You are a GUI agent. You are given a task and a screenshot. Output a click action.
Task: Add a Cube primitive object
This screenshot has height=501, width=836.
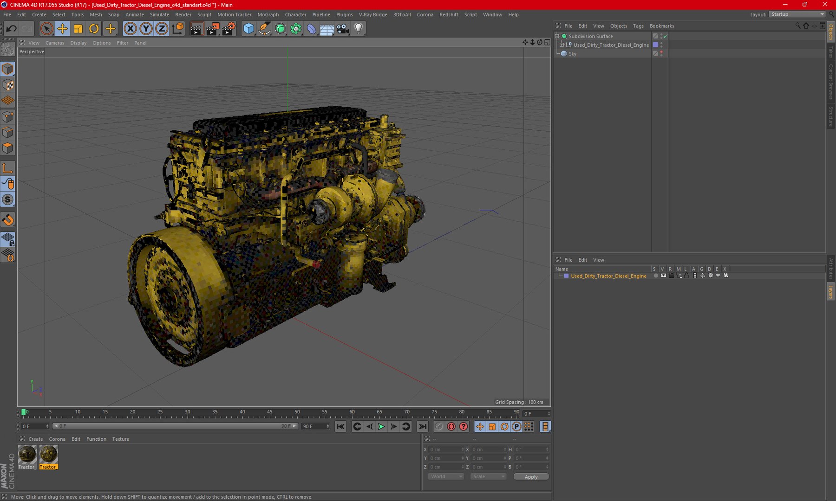click(x=248, y=29)
